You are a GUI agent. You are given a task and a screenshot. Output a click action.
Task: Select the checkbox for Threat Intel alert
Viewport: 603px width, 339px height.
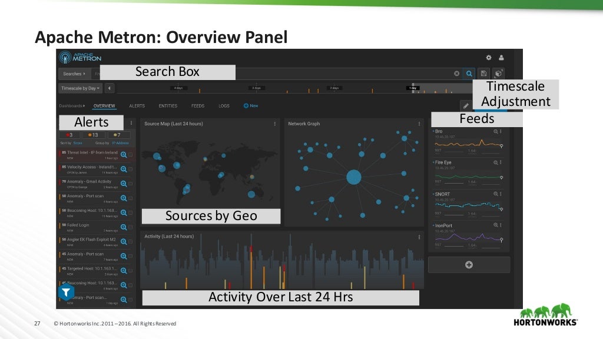pyautogui.click(x=130, y=155)
